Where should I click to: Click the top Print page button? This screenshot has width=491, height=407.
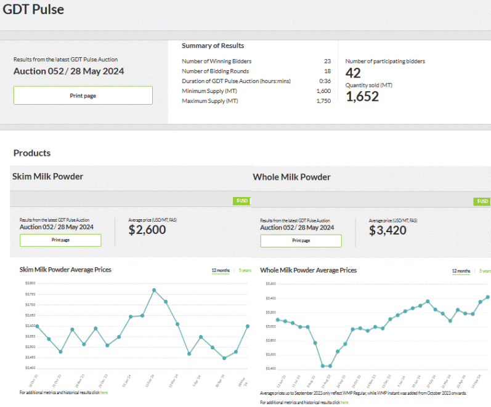click(83, 95)
